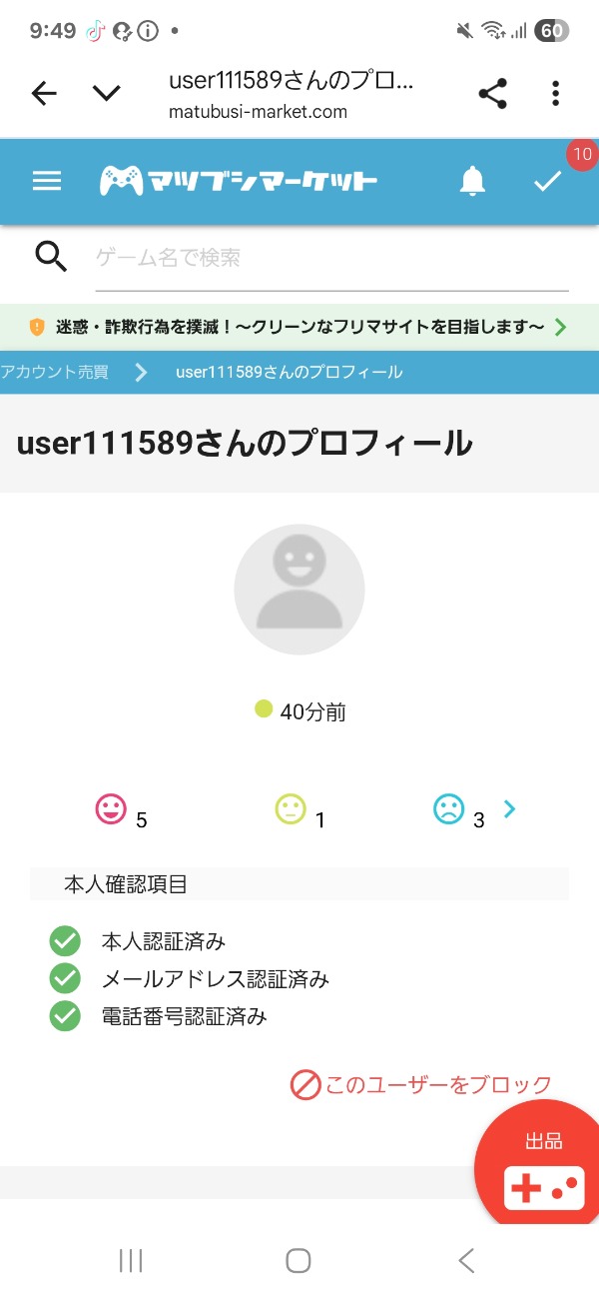This screenshot has height=1299, width=599.
Task: Open the browser three-dot menu
Action: click(x=556, y=94)
